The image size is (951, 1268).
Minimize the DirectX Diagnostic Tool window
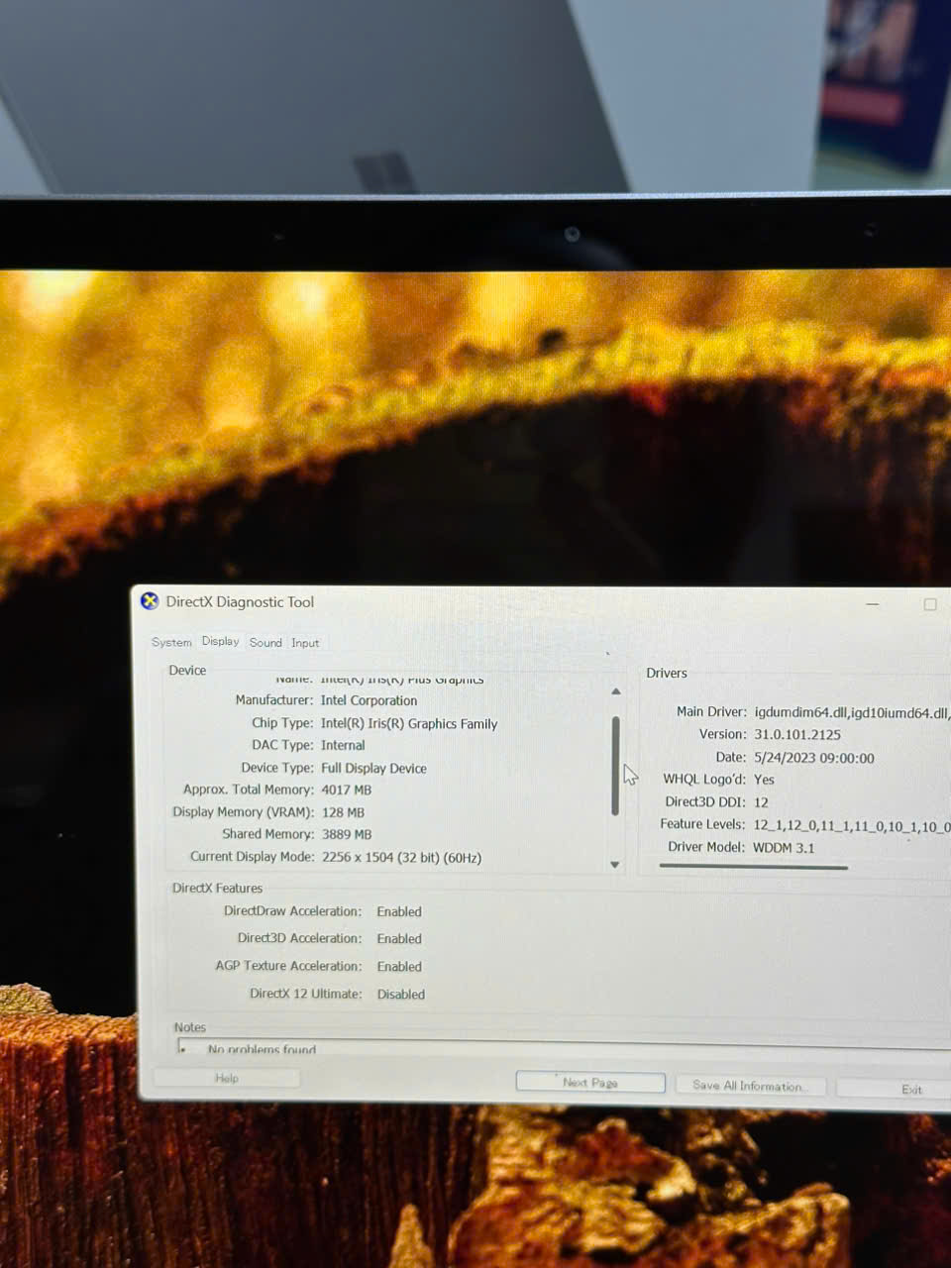coord(873,604)
